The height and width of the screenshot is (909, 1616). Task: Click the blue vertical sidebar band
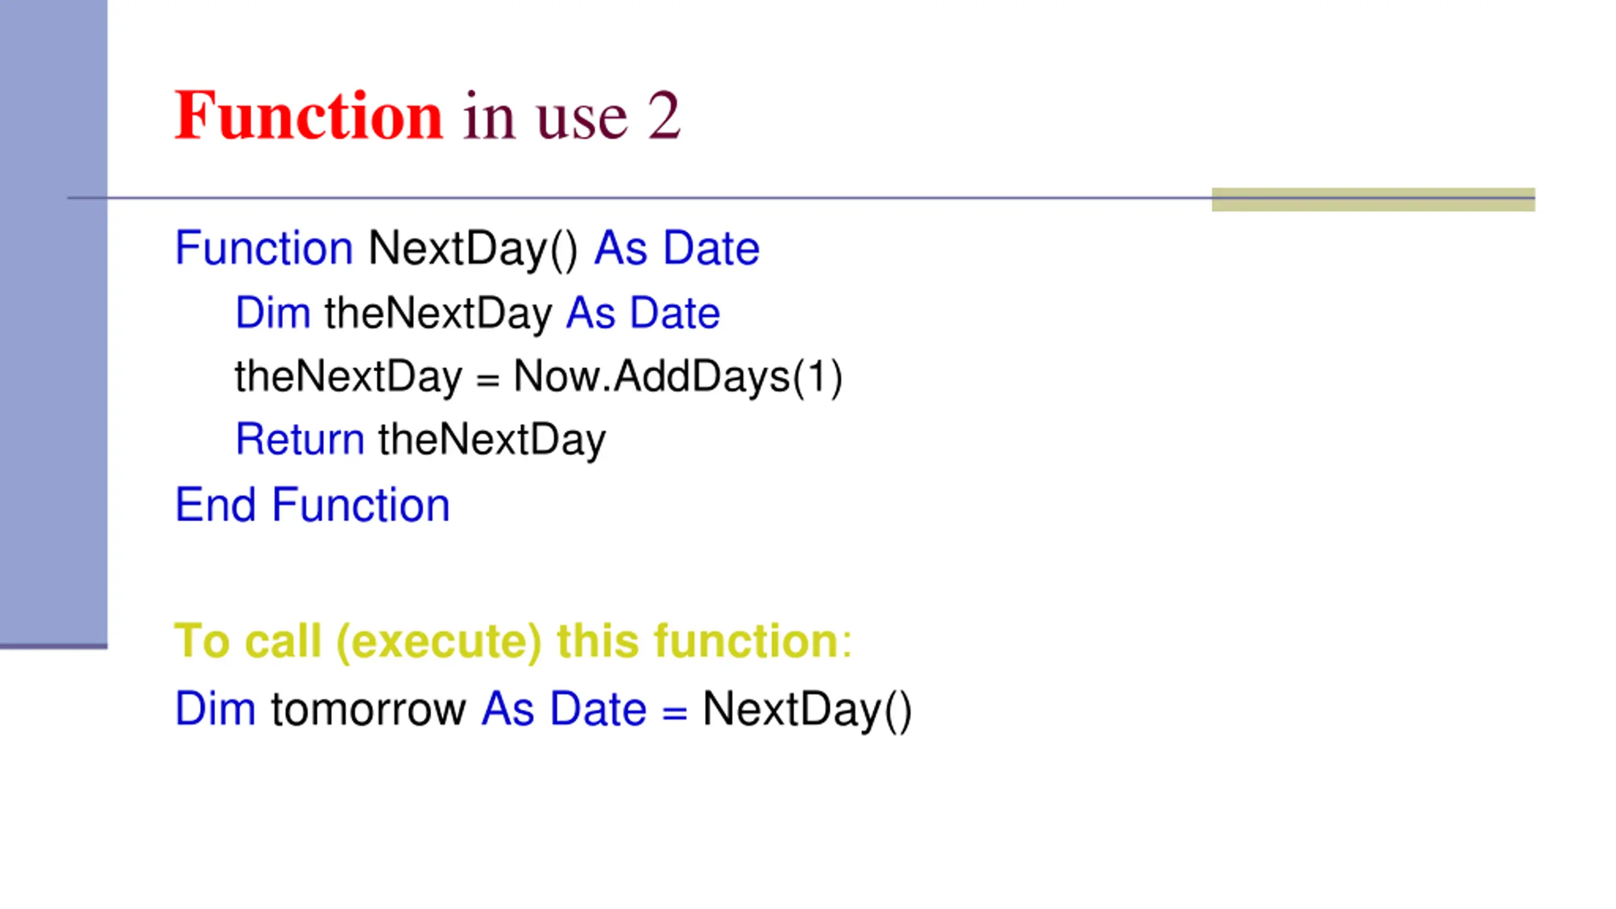click(x=54, y=324)
